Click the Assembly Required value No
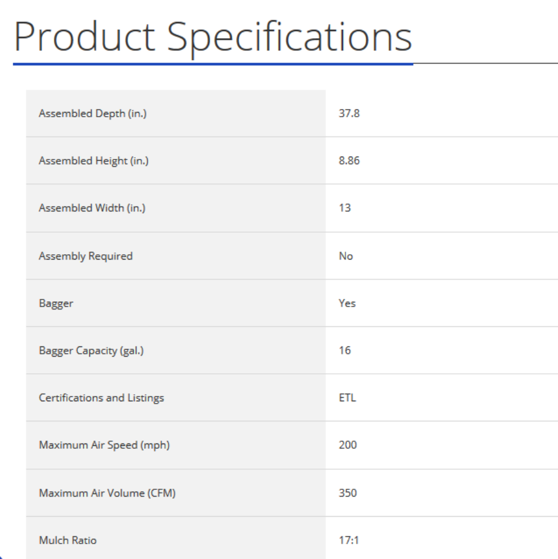 click(x=345, y=256)
